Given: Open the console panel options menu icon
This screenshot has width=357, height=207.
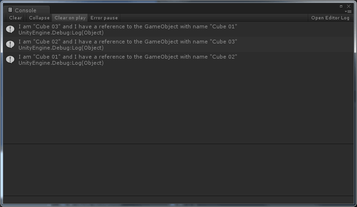Looking at the screenshot, I should [x=348, y=11].
